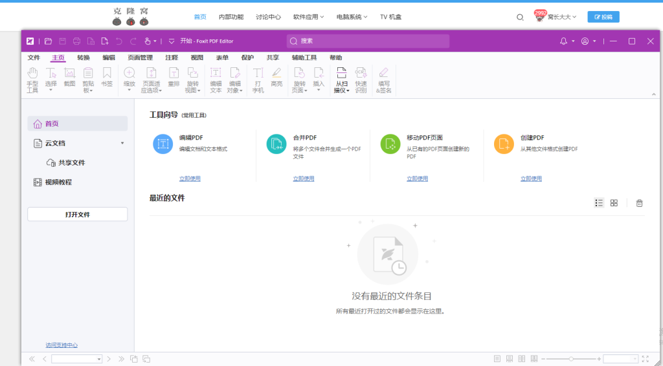Screen dimensions: 663x366
Task: Click the create new page icon with plus
Action: coord(104,41)
